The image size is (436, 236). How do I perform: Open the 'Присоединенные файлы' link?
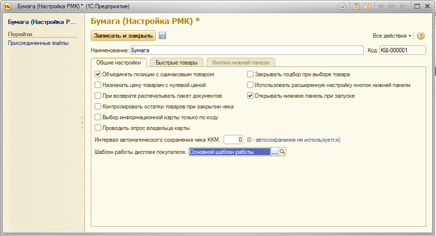[x=38, y=43]
